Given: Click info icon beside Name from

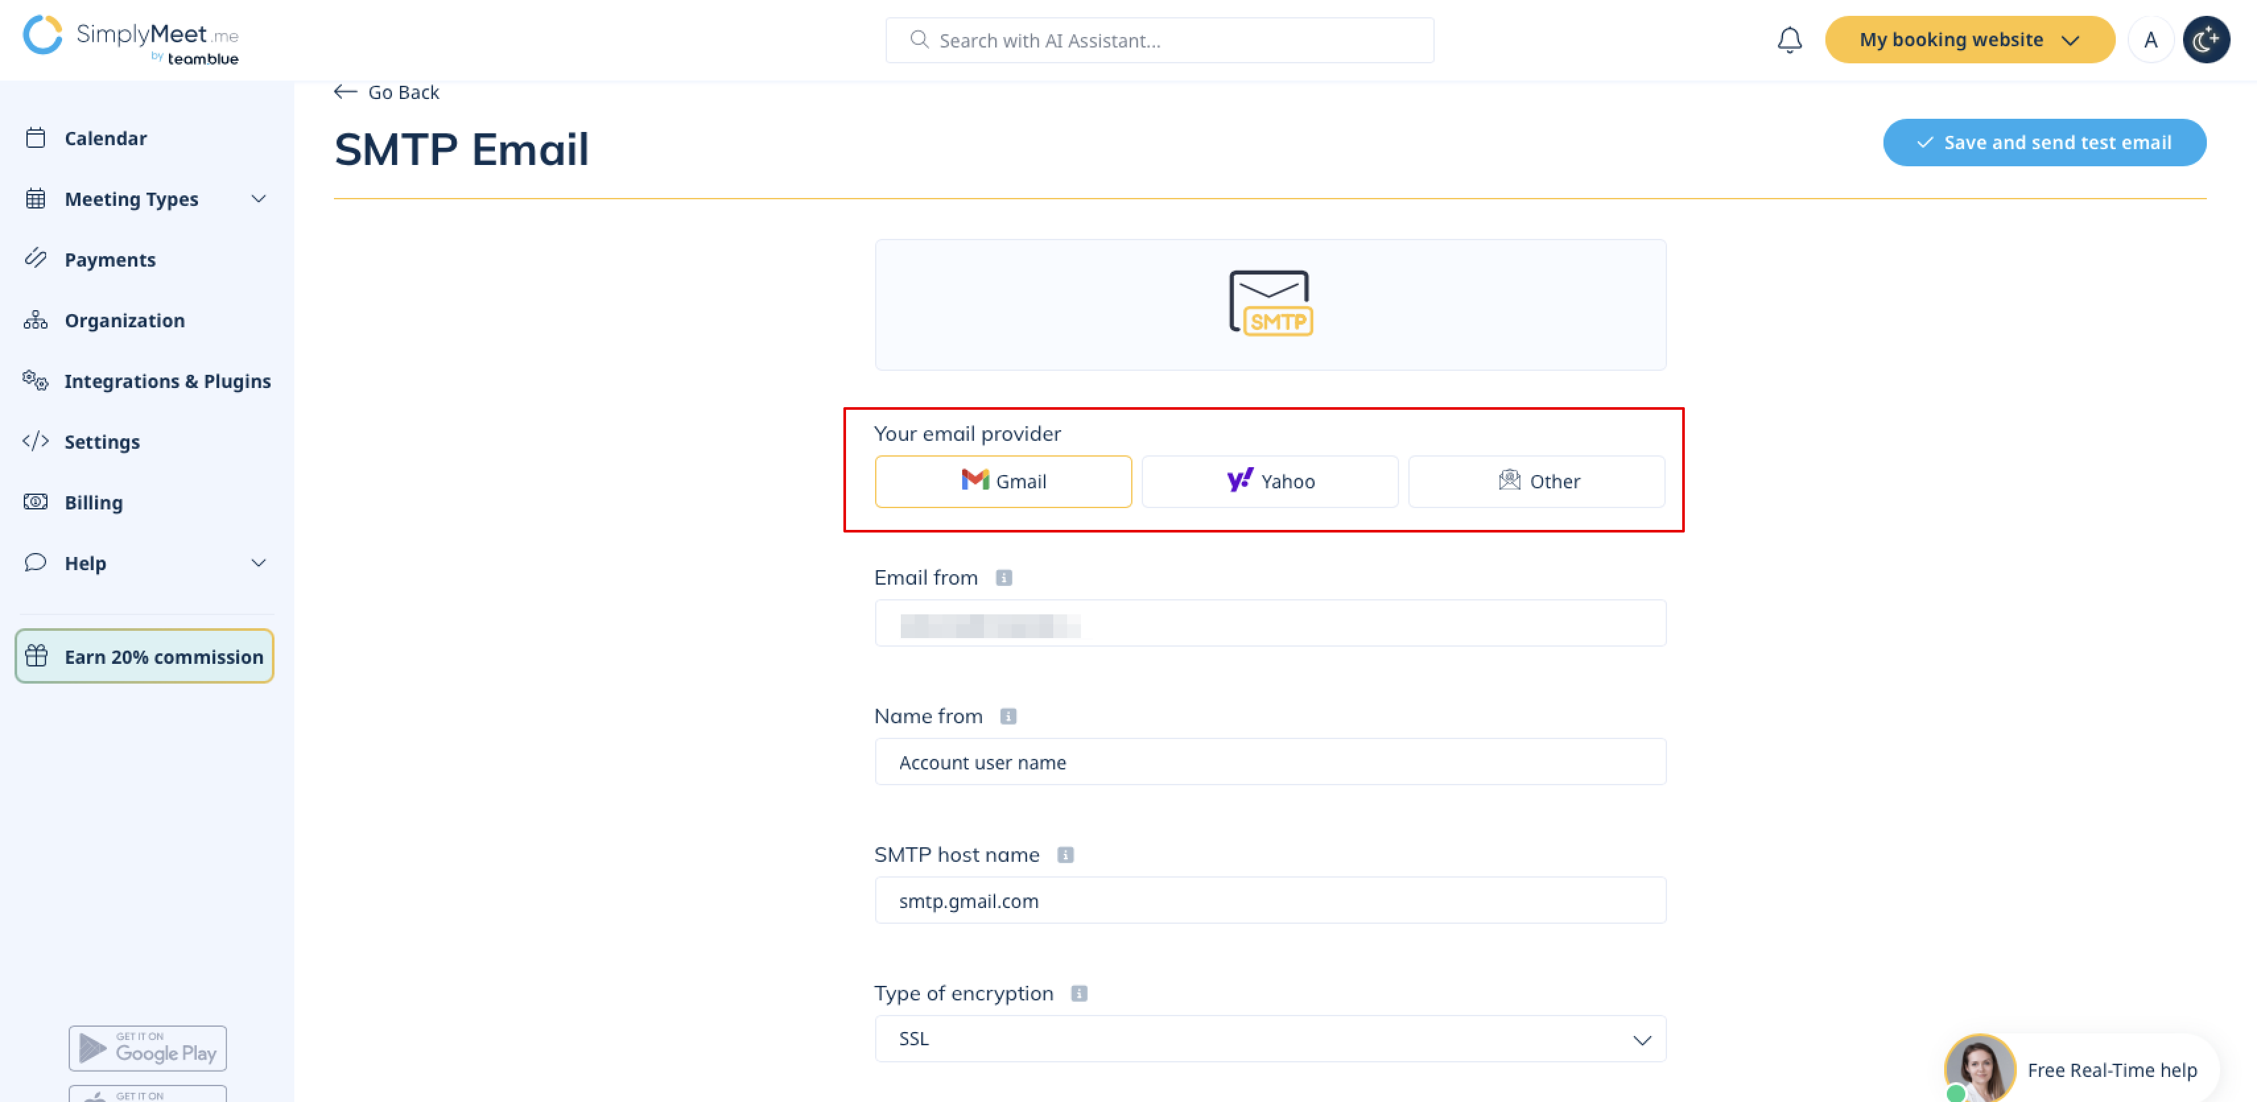Looking at the screenshot, I should tap(1008, 717).
